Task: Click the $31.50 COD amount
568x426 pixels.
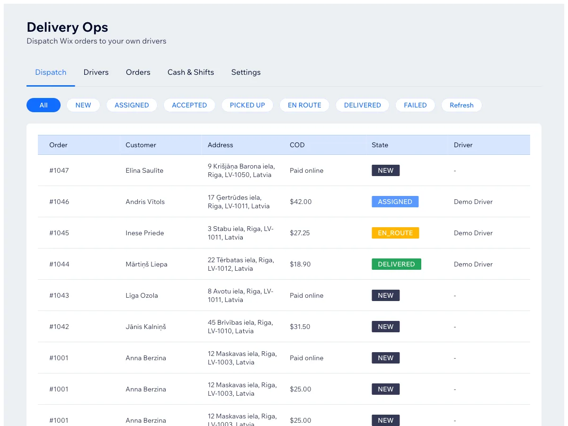Action: (x=300, y=327)
